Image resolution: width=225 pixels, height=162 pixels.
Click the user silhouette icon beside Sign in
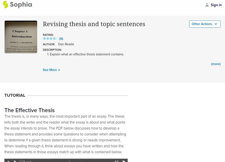pos(207,5)
